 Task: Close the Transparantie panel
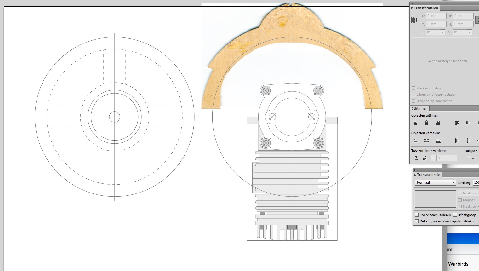tap(415, 170)
